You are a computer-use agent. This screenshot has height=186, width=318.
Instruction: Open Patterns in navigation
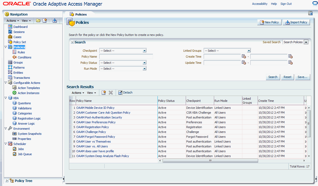point(19,68)
